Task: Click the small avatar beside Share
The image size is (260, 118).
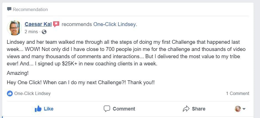Action: (x=238, y=109)
